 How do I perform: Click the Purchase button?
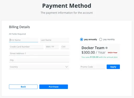(54, 87)
